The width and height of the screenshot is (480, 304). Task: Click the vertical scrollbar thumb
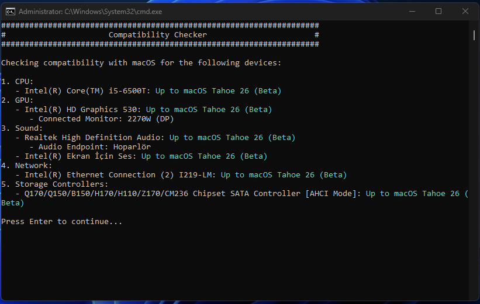tap(474, 35)
